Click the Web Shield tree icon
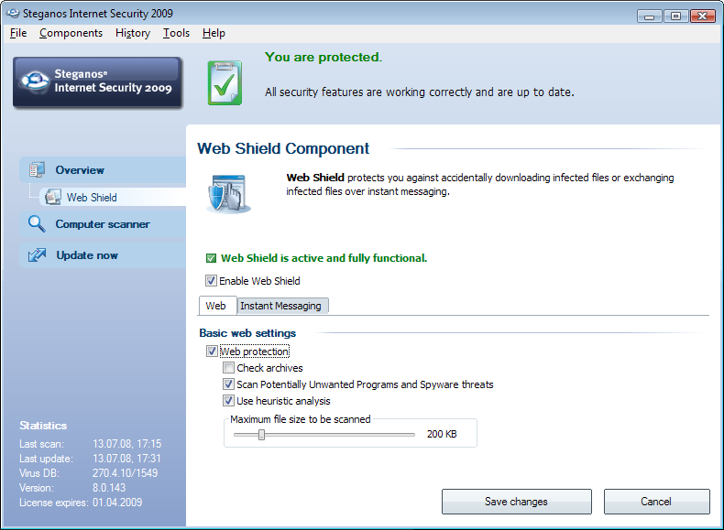Viewport: 724px width, 530px height. point(52,197)
